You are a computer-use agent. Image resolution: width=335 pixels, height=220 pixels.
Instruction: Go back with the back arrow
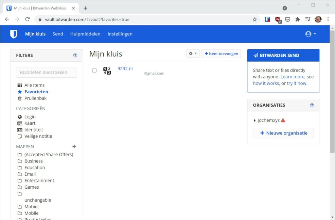pos(7,19)
